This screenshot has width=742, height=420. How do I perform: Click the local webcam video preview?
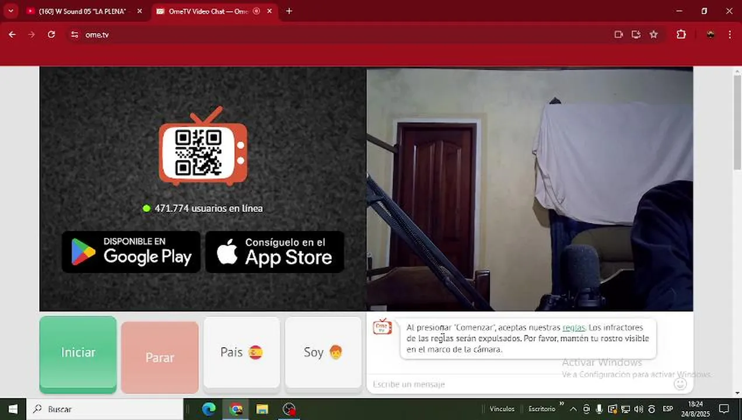[x=530, y=189]
